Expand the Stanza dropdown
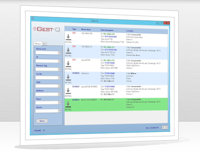This screenshot has height=153, width=200. pyautogui.click(x=60, y=111)
